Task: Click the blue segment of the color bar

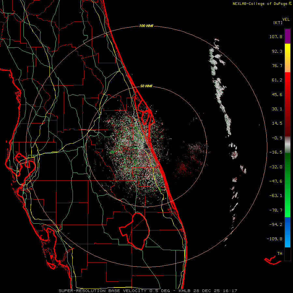Action: [287, 232]
